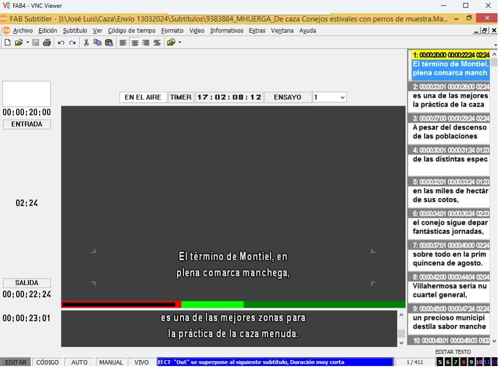Undo the last action
This screenshot has width=498, height=367.
coord(61,43)
